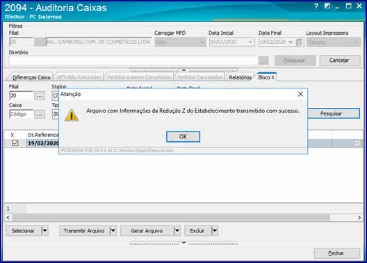
Task: Click into the Diretório input field
Action: click(x=133, y=61)
